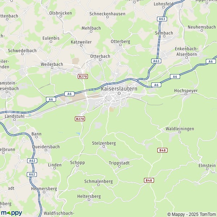Click the Hochspeyer place label

[x=186, y=91]
